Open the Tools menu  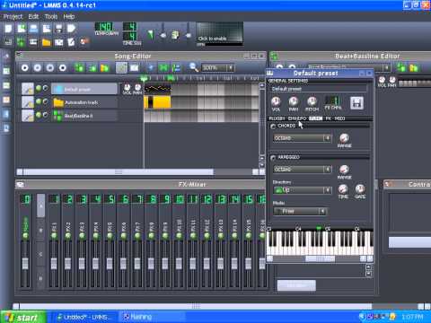pos(51,16)
